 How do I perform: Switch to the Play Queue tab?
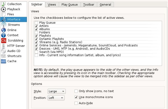tap(69, 4)
